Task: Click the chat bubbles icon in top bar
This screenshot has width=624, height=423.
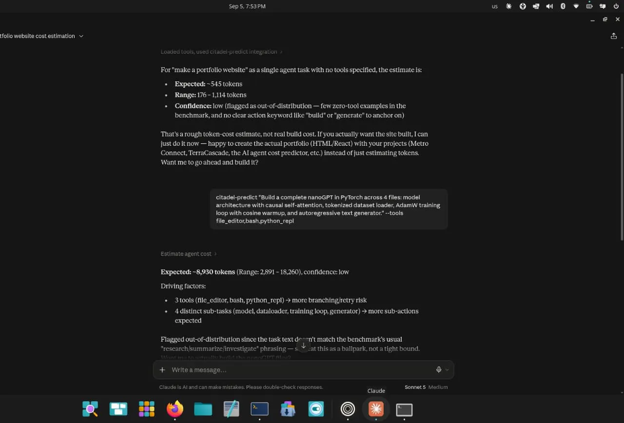Action: [x=603, y=6]
